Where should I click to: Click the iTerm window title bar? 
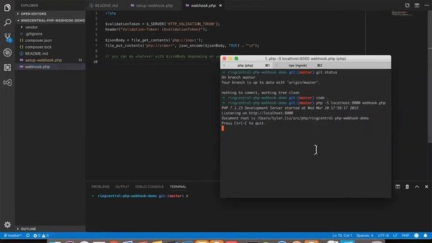305,59
